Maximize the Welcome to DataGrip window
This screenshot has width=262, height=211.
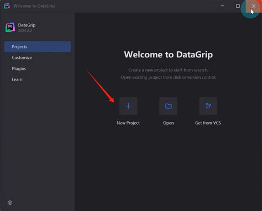click(x=238, y=6)
